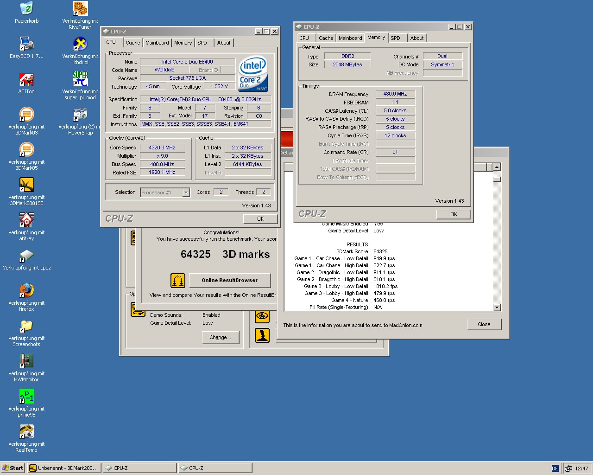Click the Core Voltage 1.552 V value
593x475 pixels.
(219, 86)
